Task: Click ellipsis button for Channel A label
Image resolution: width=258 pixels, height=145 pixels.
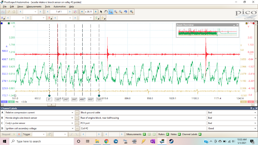Action: [x=77, y=112]
